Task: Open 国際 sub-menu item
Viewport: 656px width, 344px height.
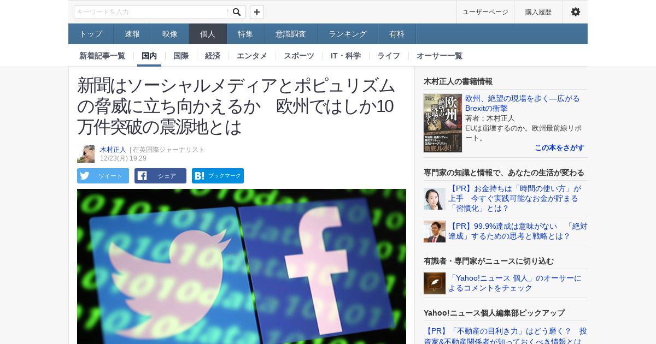Action: coord(181,56)
